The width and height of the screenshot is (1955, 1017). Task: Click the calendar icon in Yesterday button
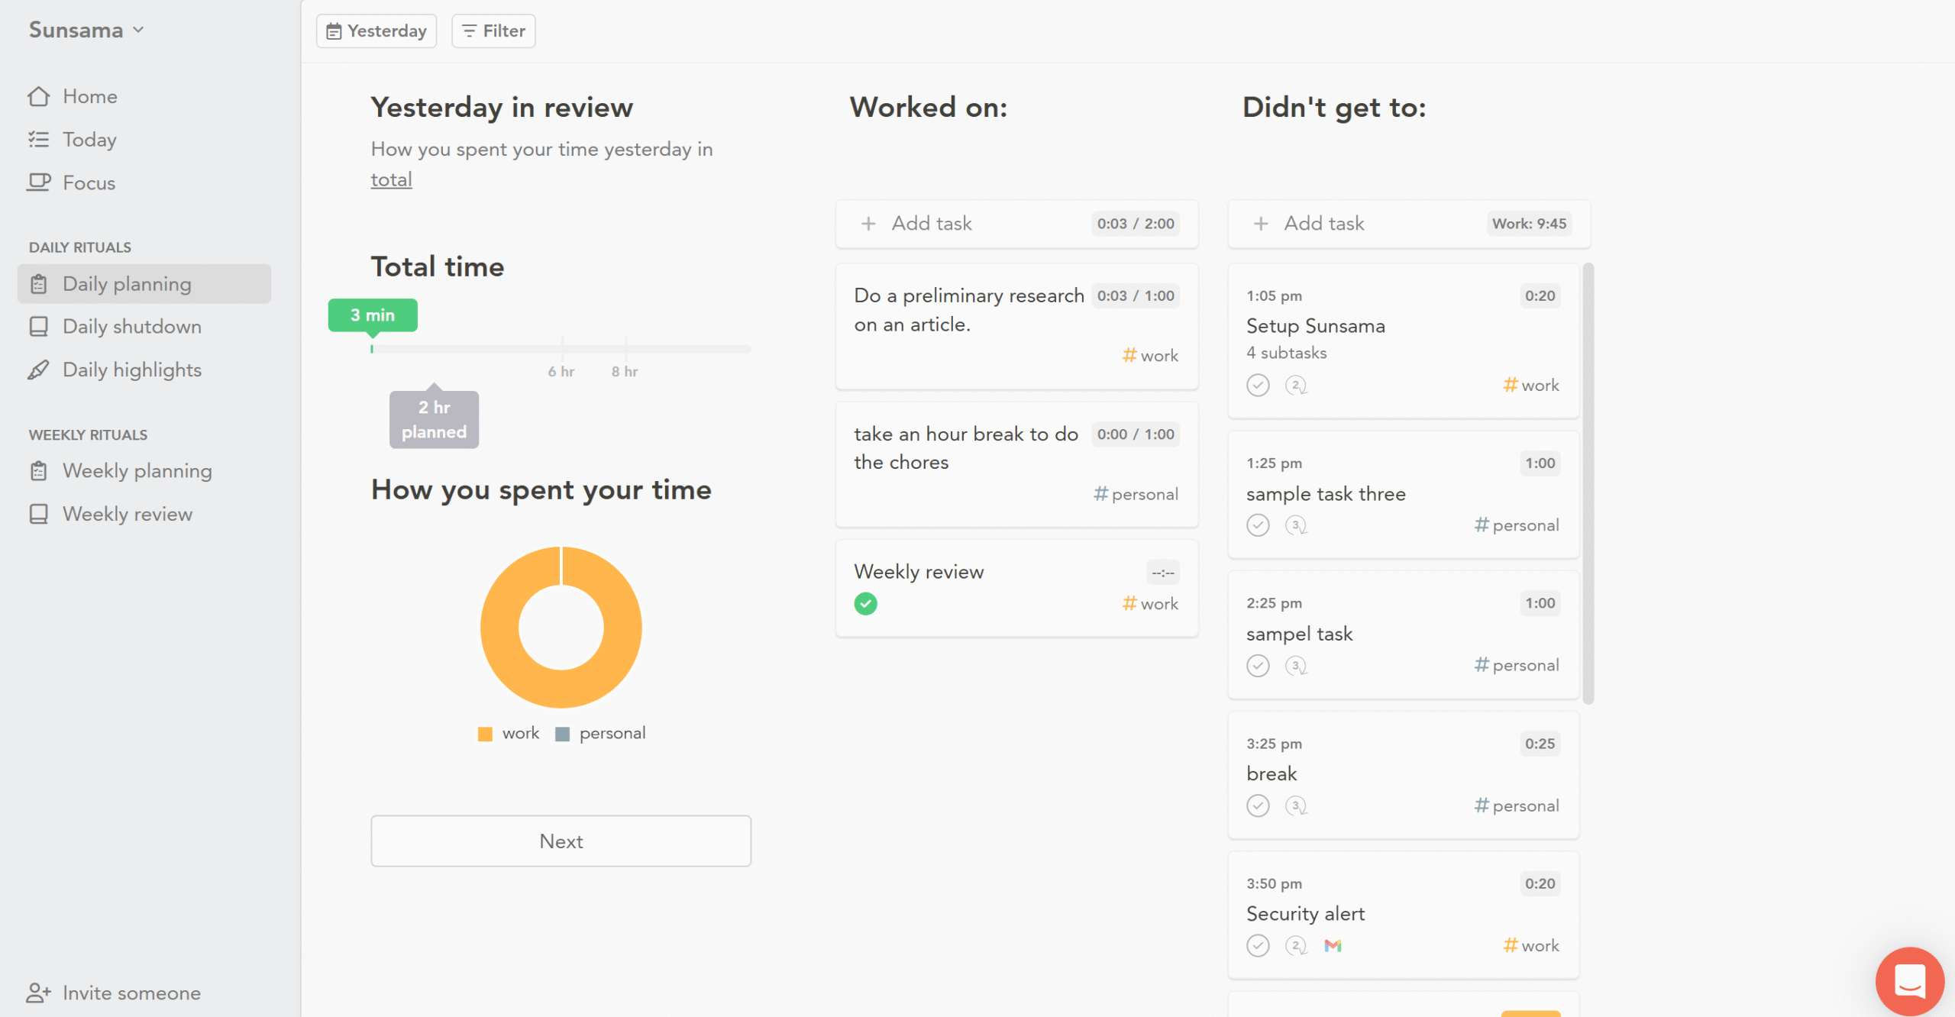[334, 31]
